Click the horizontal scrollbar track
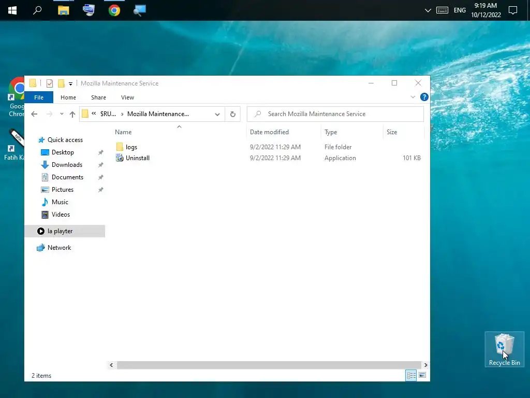The height and width of the screenshot is (398, 530). coord(269,365)
